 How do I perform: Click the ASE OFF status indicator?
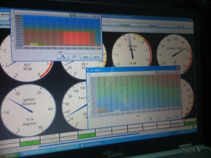(103, 130)
